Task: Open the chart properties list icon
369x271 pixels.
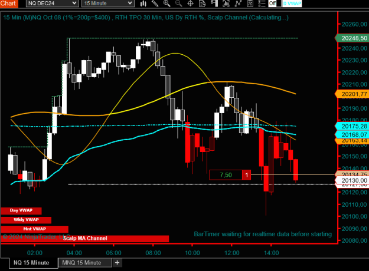Action: pyautogui.click(x=262, y=4)
